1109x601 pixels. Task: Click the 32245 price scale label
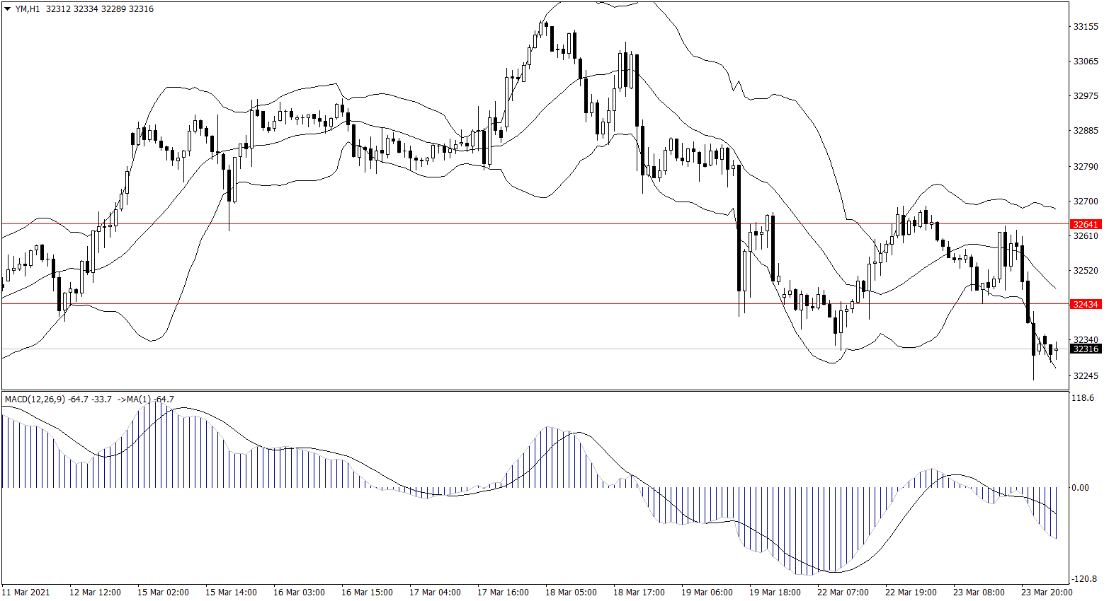click(x=1086, y=375)
